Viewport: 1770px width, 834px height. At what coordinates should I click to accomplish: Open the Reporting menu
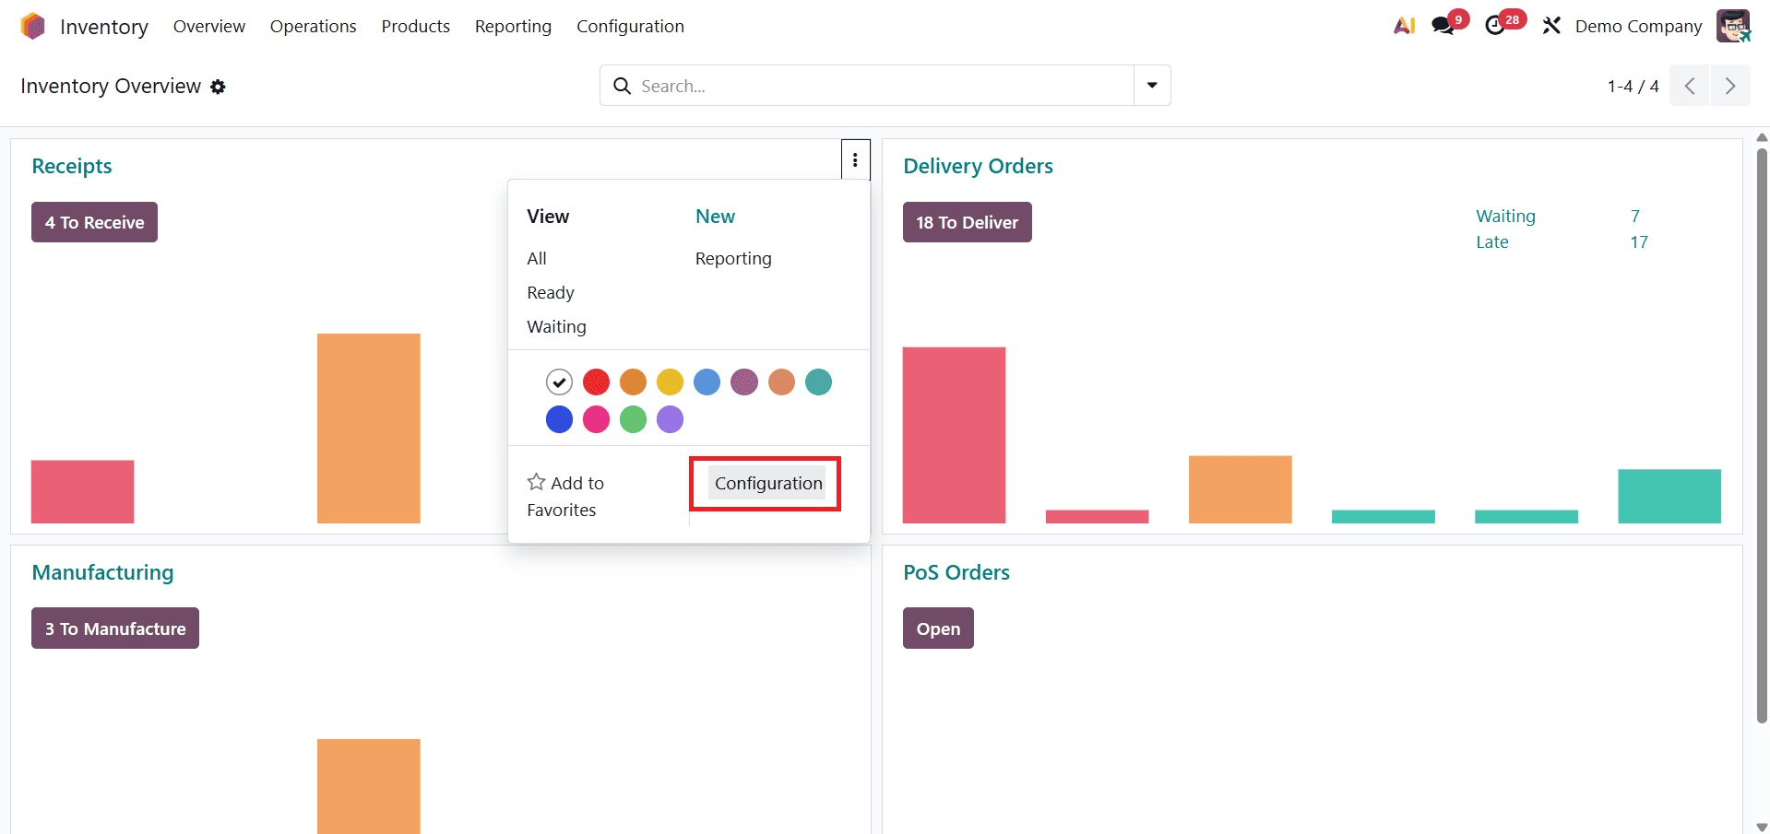(513, 26)
